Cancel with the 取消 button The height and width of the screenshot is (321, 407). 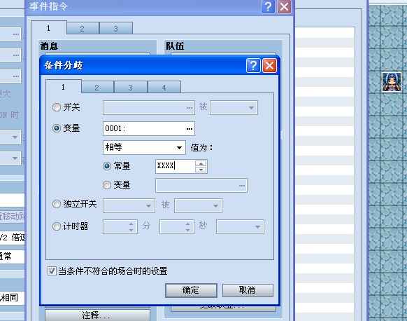point(248,290)
